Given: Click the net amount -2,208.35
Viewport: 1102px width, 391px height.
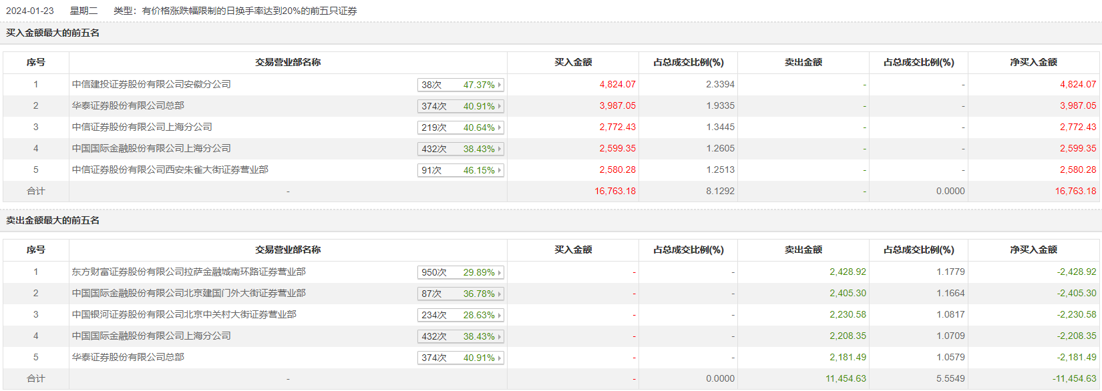Looking at the screenshot, I should click(1077, 336).
